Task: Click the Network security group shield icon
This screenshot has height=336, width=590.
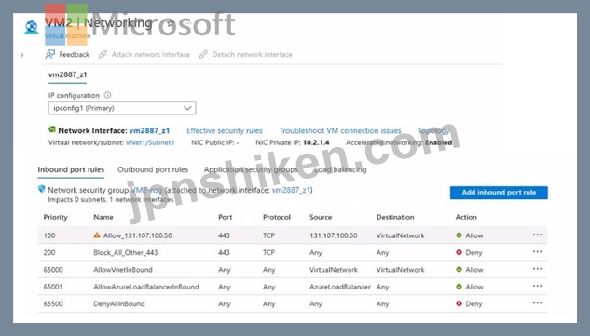Action: pos(41,189)
